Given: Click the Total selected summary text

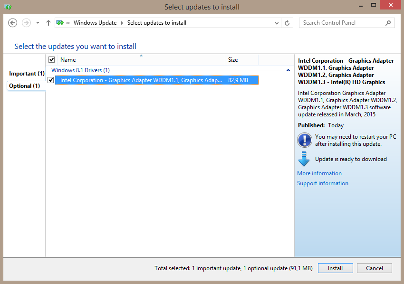Looking at the screenshot, I should [x=233, y=268].
